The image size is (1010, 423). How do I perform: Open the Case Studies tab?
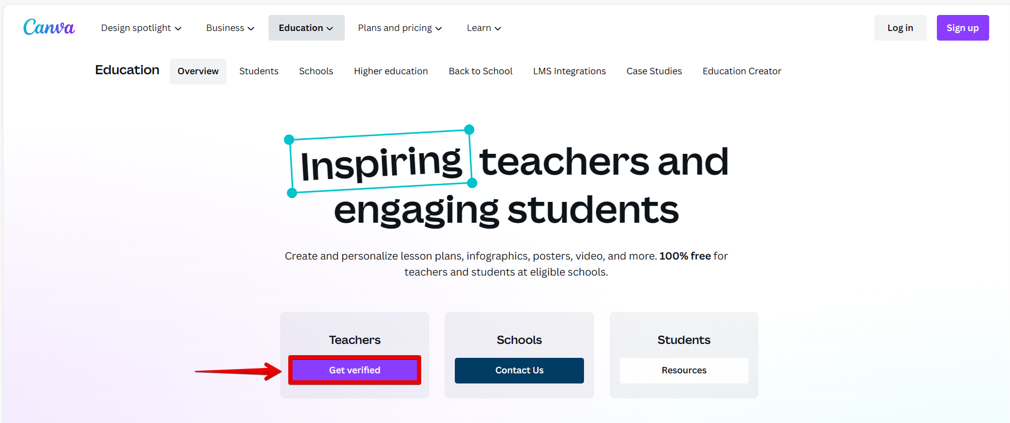pyautogui.click(x=654, y=71)
